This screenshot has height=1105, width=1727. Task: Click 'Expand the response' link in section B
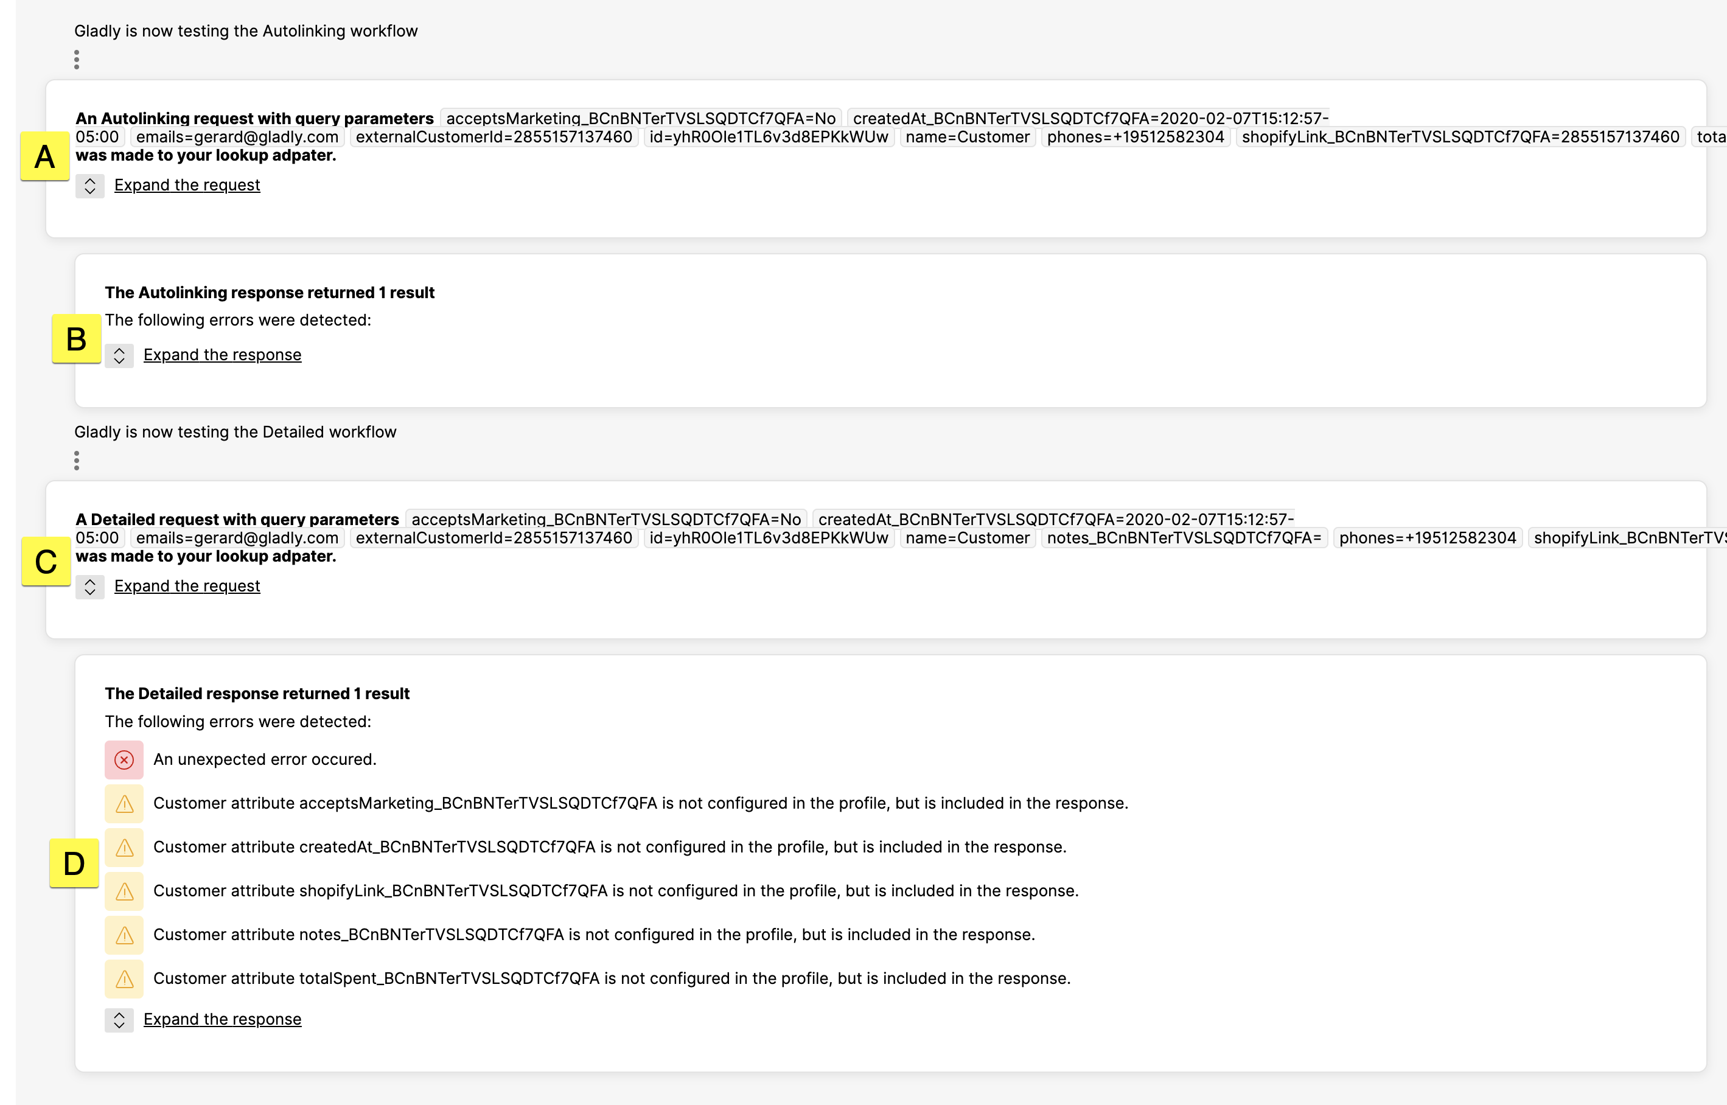pos(223,354)
